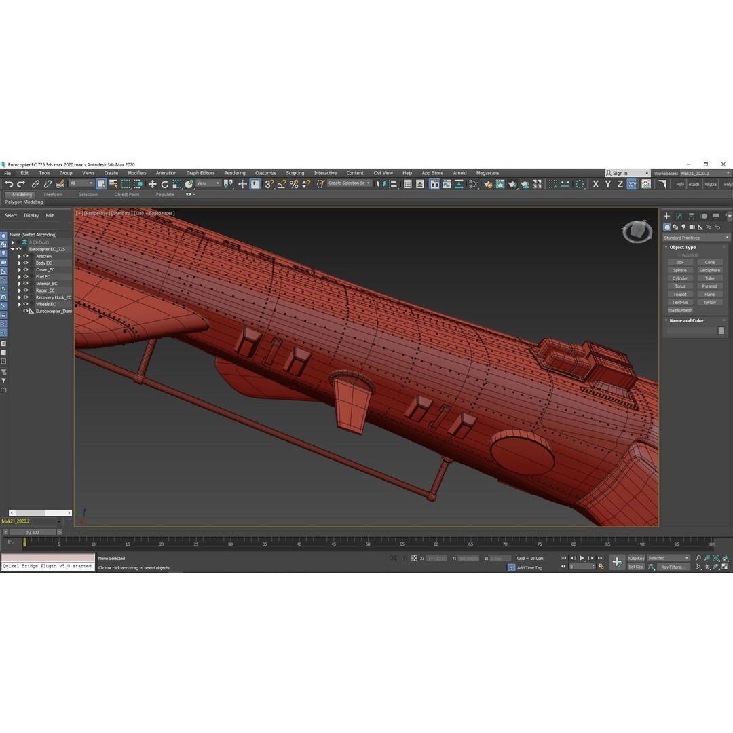
Task: Open the Sign In dropdown
Action: (627, 173)
